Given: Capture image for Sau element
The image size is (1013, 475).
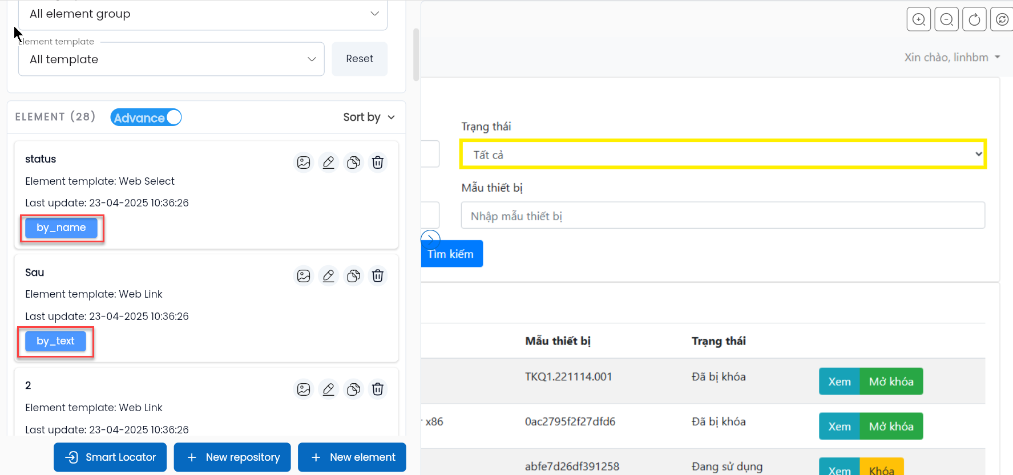Looking at the screenshot, I should click(x=304, y=276).
